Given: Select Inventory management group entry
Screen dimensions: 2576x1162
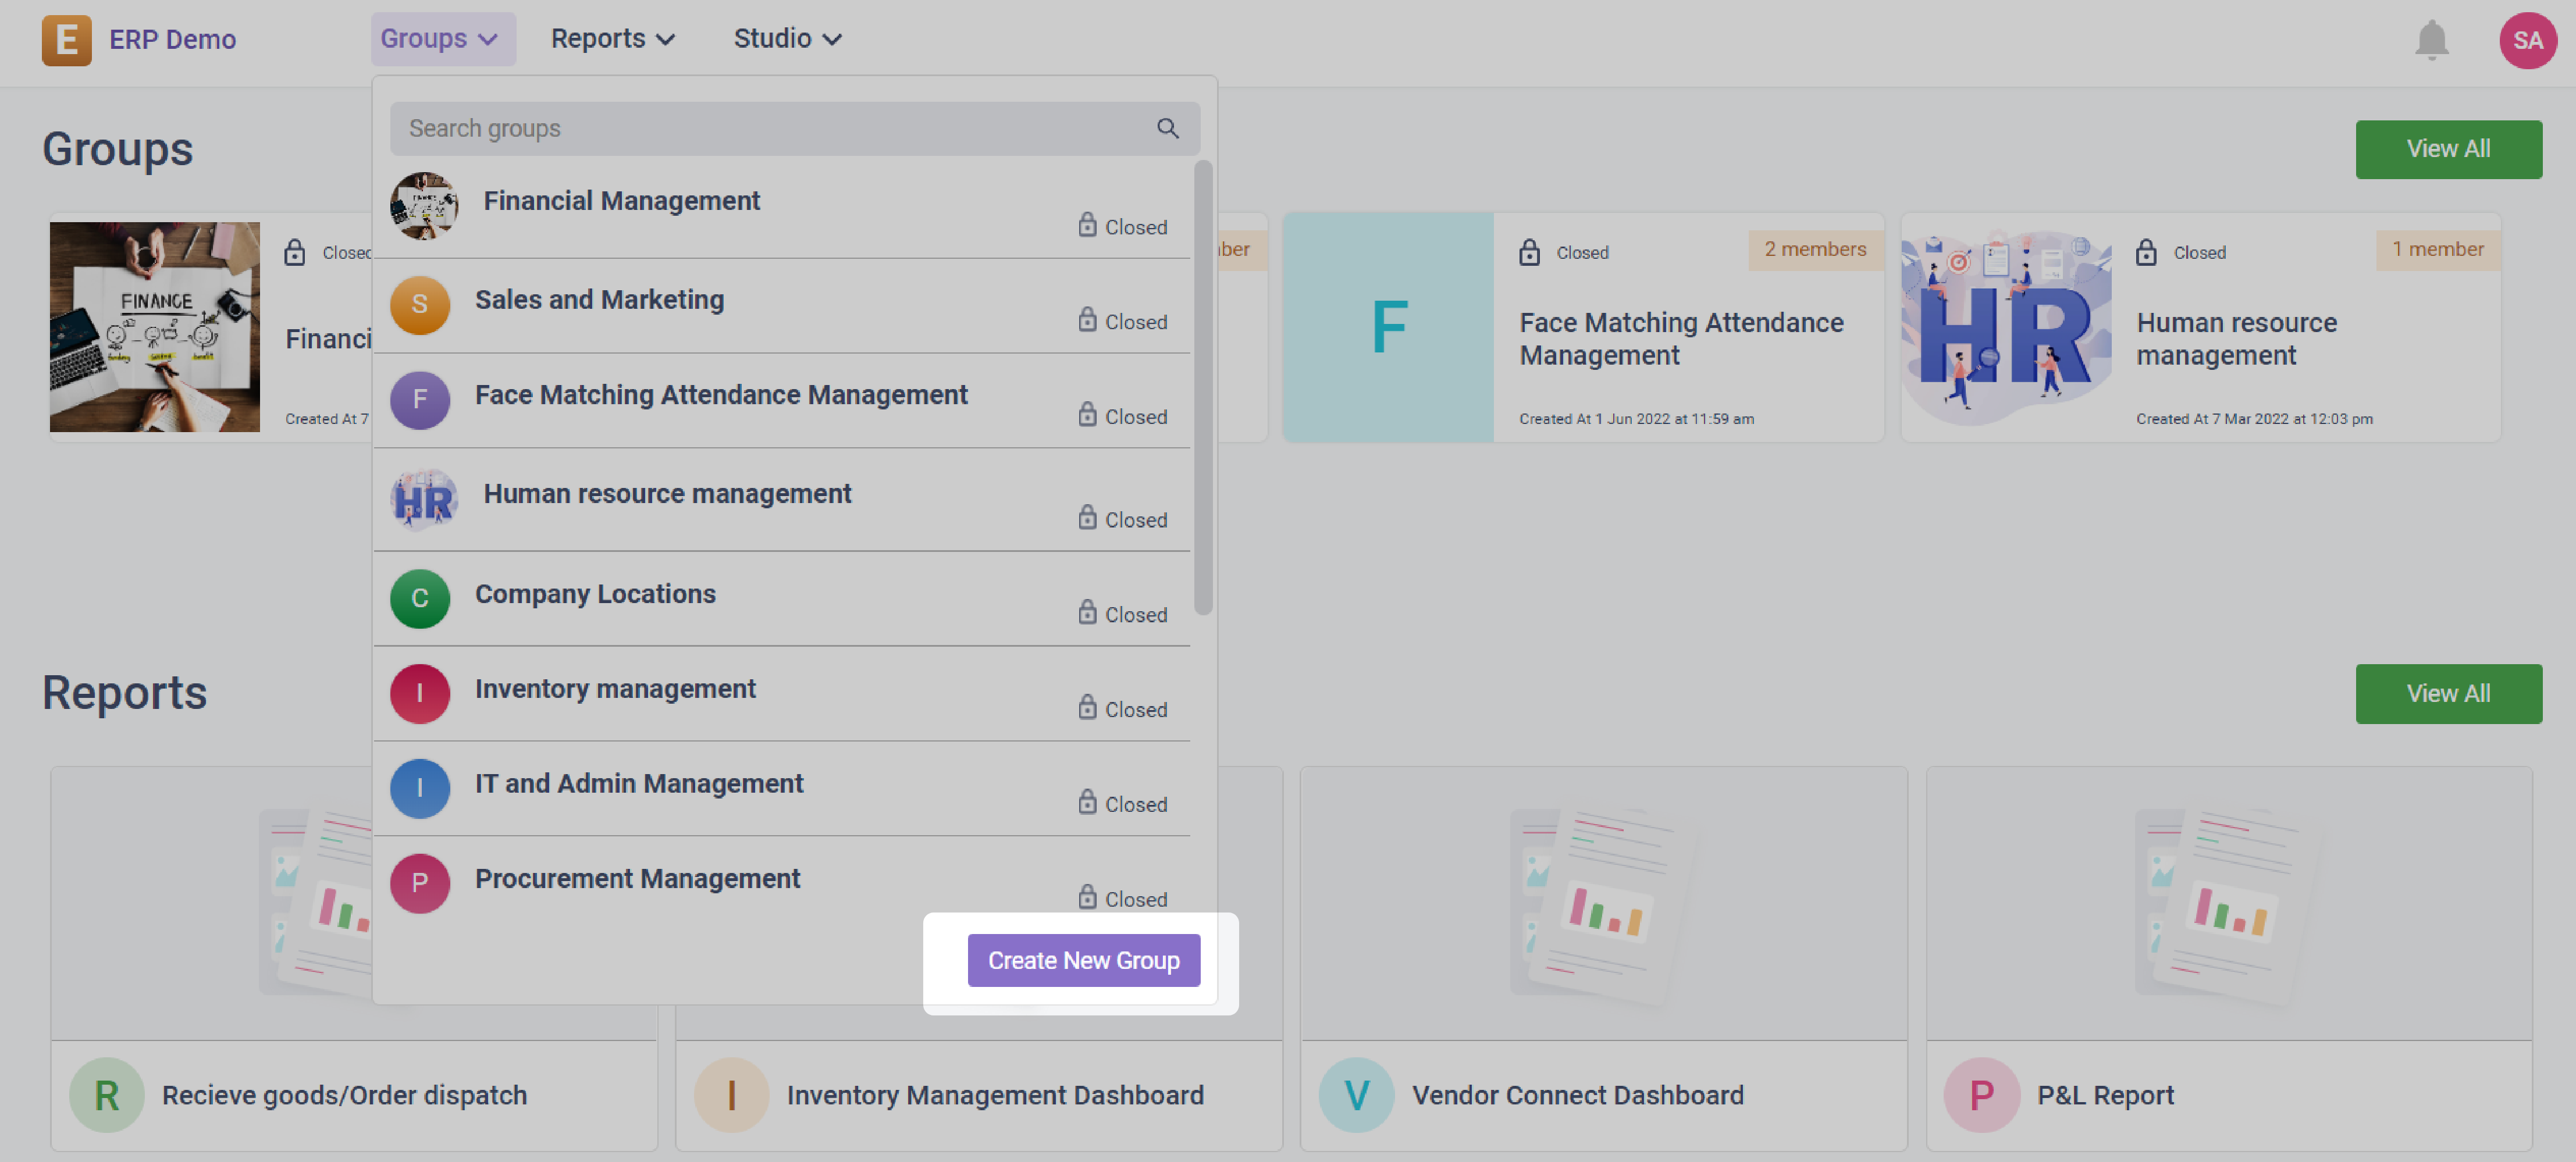Looking at the screenshot, I should (x=615, y=688).
